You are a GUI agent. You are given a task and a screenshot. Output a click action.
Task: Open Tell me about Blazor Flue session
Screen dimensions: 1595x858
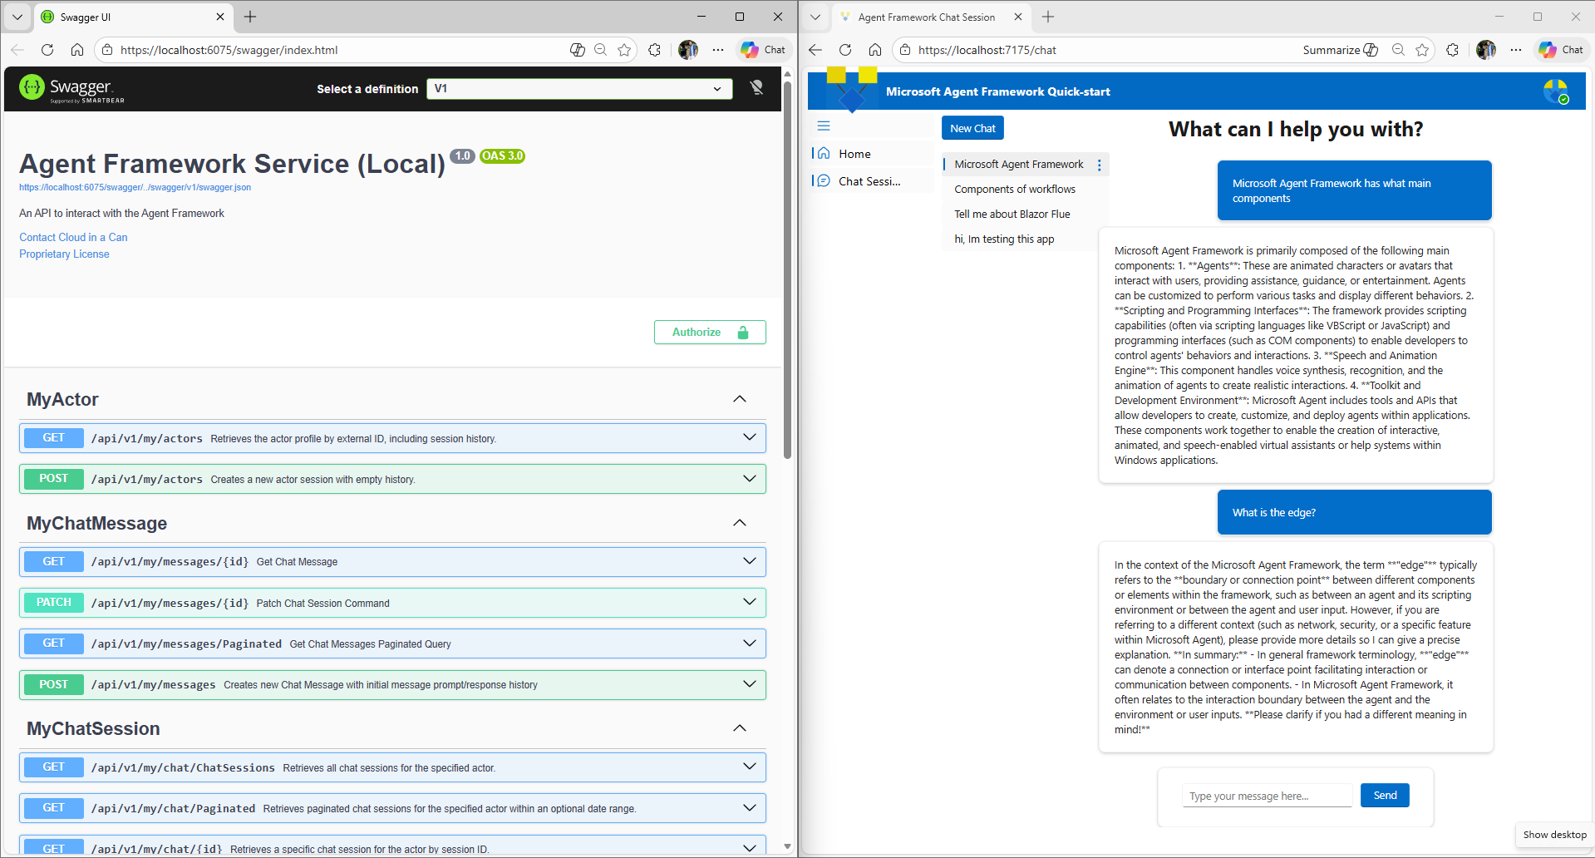(x=1012, y=214)
